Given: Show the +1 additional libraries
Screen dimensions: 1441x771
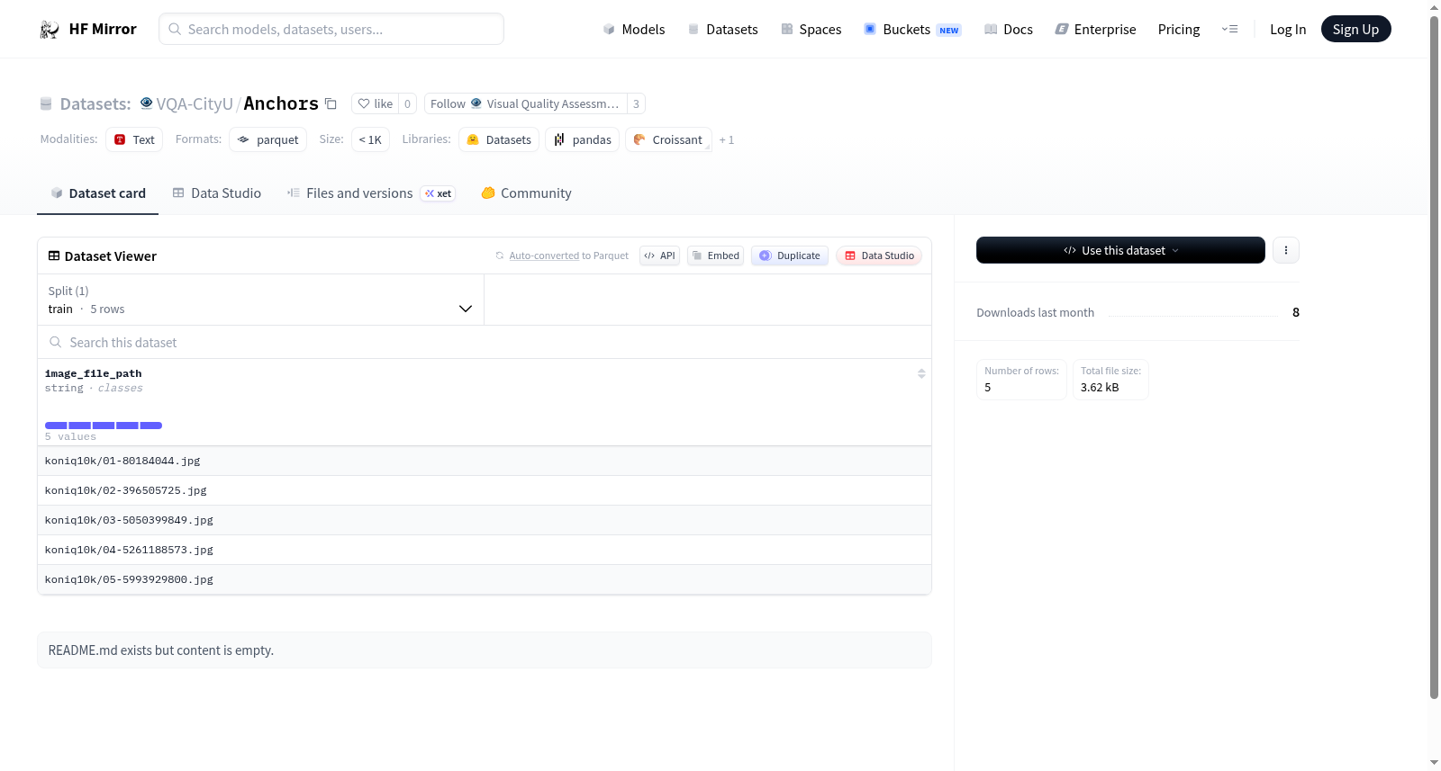Looking at the screenshot, I should tap(727, 140).
